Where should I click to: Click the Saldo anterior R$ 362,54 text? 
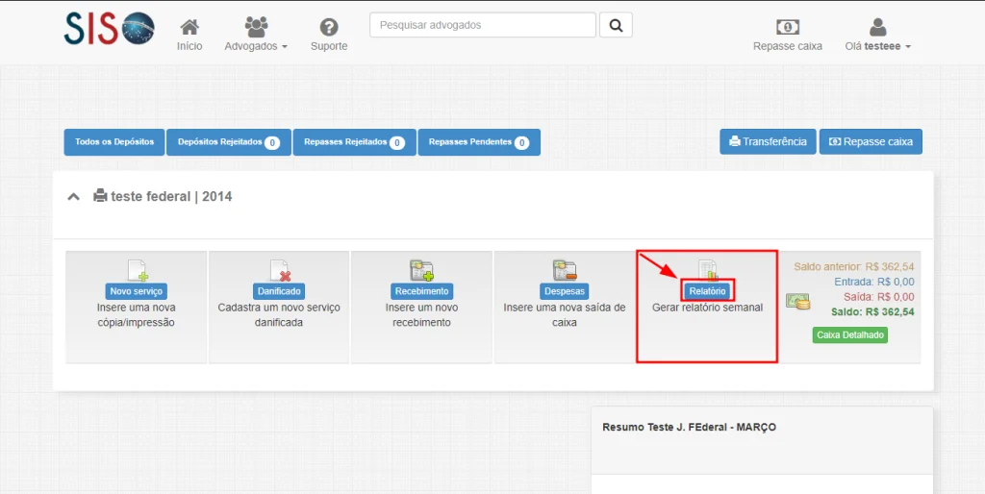click(854, 267)
